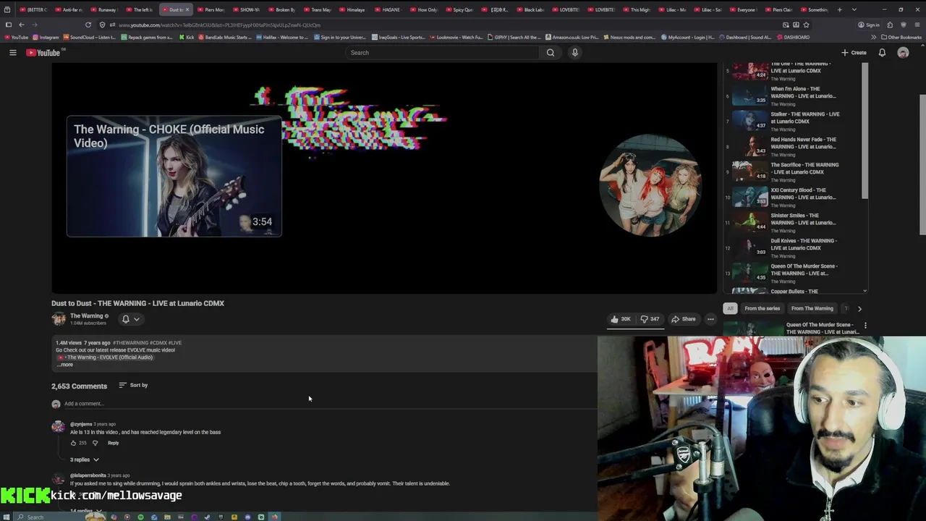Open Windows Start menu
This screenshot has width=926, height=521.
[x=8, y=517]
